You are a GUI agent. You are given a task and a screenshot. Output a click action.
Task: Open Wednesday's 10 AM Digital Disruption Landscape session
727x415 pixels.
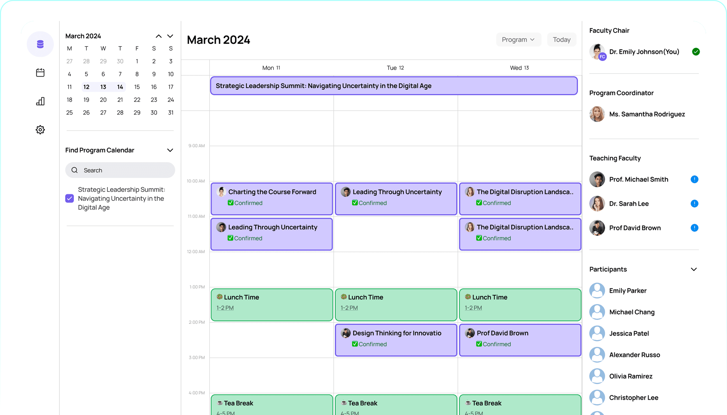click(x=520, y=199)
